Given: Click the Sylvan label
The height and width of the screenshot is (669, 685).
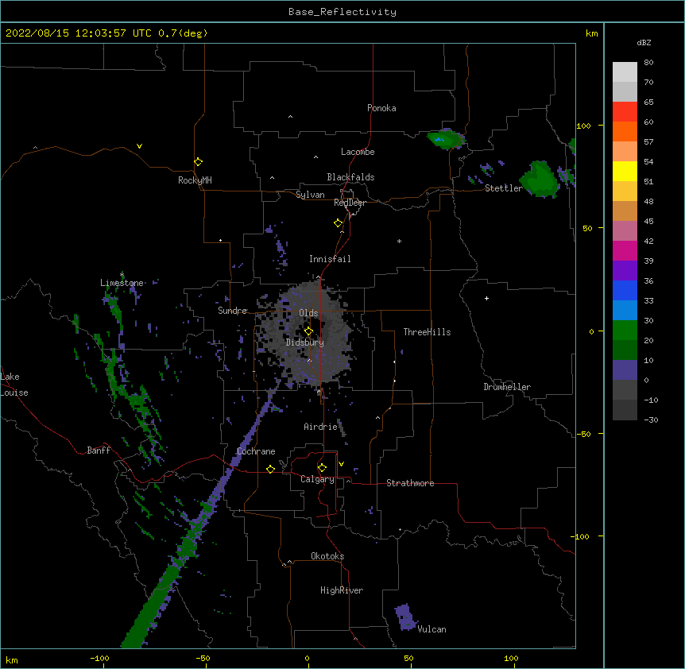Looking at the screenshot, I should pyautogui.click(x=310, y=195).
